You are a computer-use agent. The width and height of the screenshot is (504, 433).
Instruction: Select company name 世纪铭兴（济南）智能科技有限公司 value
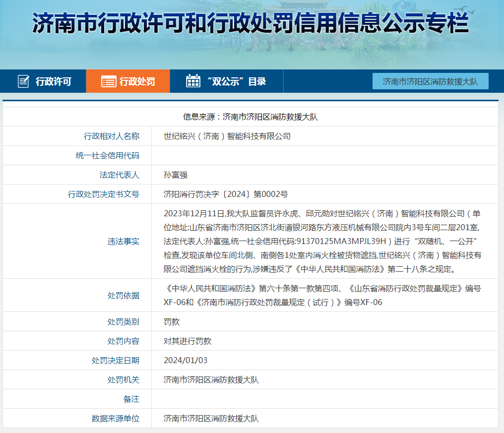pyautogui.click(x=227, y=136)
